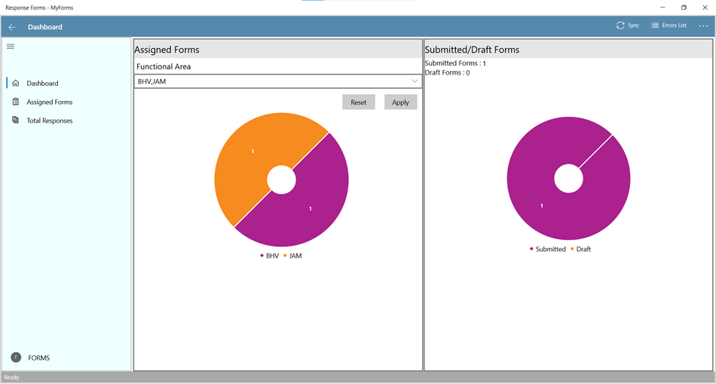The image size is (716, 384).
Task: Click the BHV legend label
Action: (272, 256)
